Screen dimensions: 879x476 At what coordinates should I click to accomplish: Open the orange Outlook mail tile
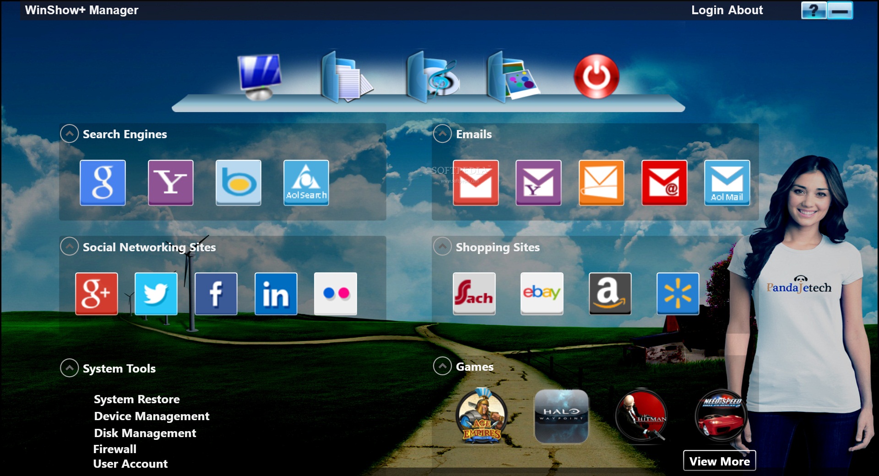click(x=601, y=183)
